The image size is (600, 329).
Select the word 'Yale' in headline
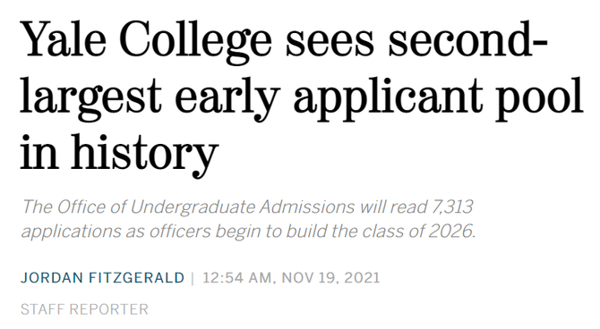coord(64,39)
